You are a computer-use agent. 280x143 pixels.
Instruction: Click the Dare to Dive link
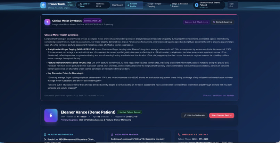coord(85,5)
